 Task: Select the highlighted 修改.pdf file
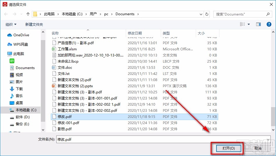134,116
